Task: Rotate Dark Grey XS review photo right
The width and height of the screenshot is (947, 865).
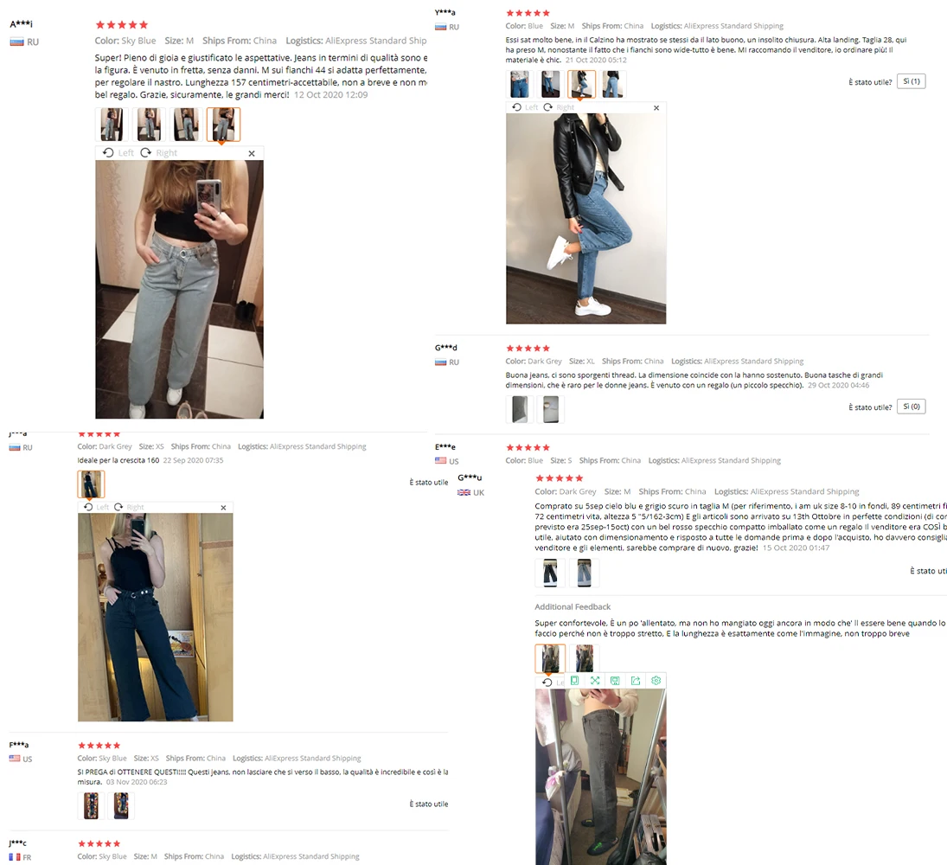Action: click(129, 507)
